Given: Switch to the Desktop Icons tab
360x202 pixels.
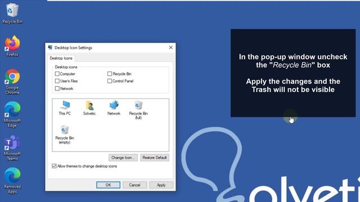Looking at the screenshot, I should (x=61, y=58).
